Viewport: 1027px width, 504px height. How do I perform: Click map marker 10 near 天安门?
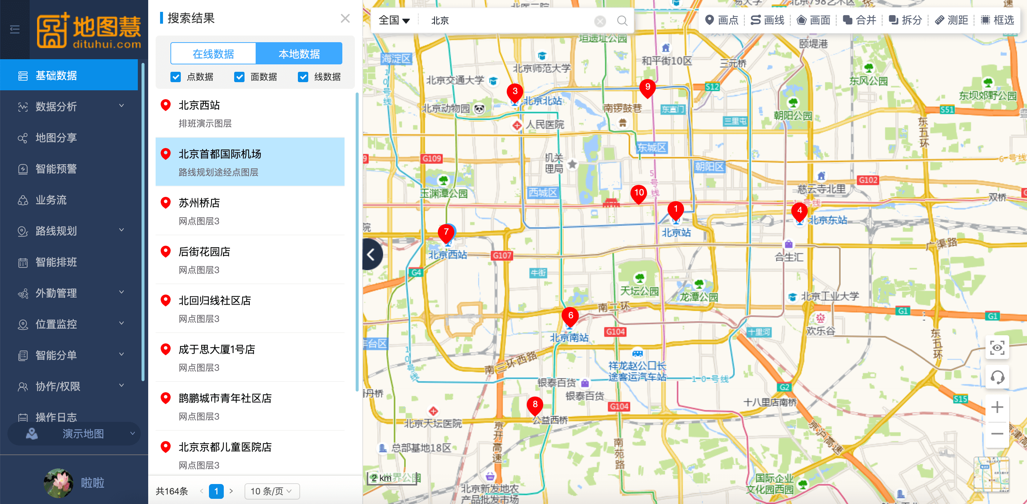[639, 194]
